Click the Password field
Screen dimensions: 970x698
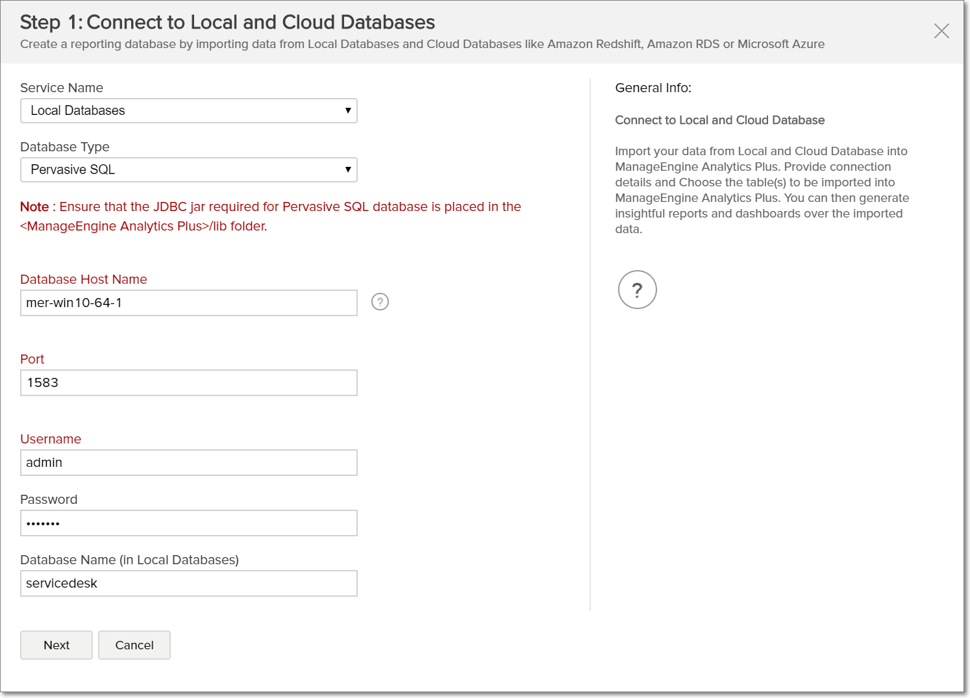point(188,523)
